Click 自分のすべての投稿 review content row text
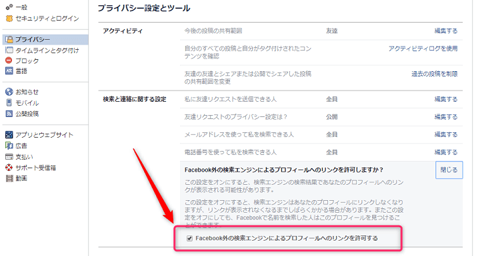The height and width of the screenshot is (256, 480). pos(248,53)
